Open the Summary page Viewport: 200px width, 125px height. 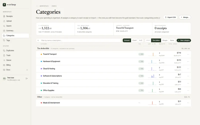tap(15, 31)
